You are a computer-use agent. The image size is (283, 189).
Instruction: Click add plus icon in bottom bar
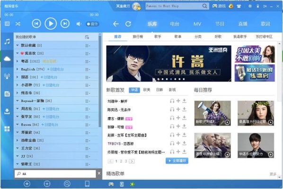click(x=27, y=184)
